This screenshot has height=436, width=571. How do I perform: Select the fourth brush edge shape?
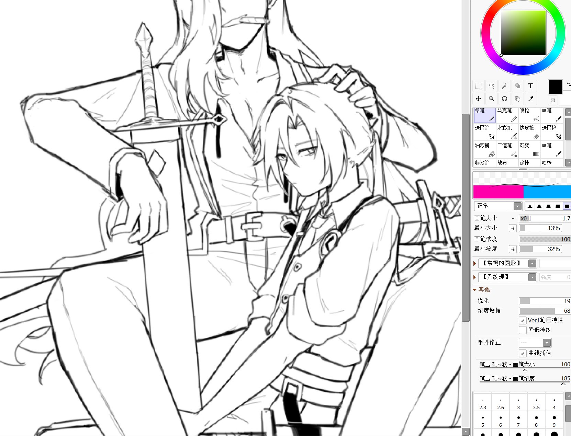click(558, 206)
